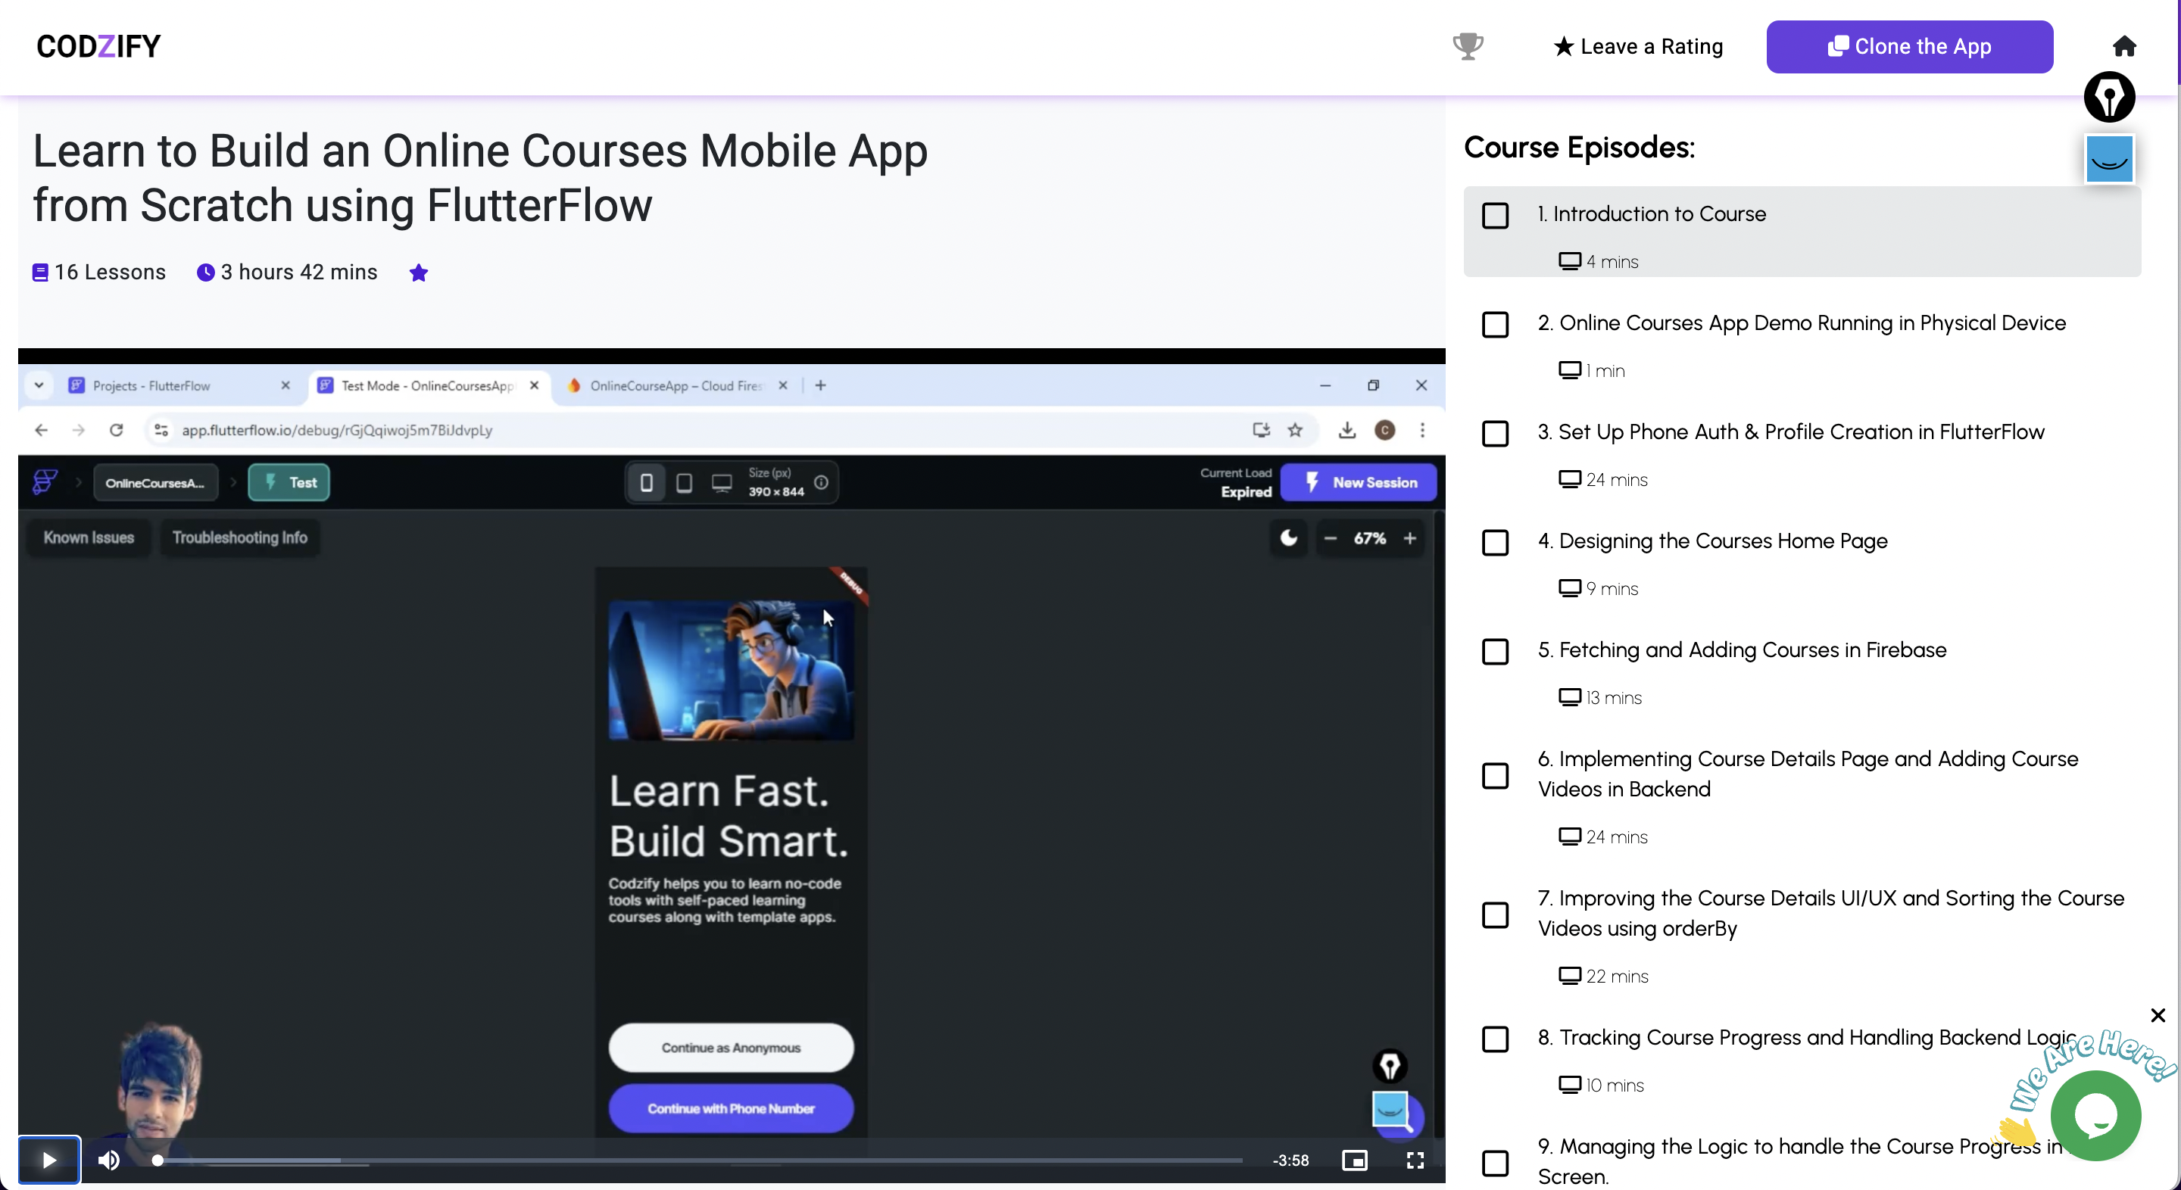This screenshot has height=1190, width=2181.
Task: Open new browser tab with plus
Action: click(x=819, y=386)
